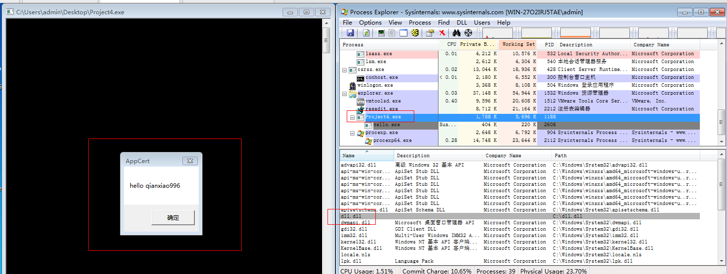Collapse the procexp.exe tree node

coord(352,133)
